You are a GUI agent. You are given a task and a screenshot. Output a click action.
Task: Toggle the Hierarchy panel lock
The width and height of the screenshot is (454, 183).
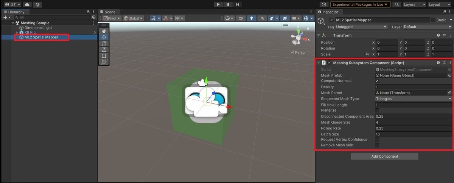click(x=88, y=12)
